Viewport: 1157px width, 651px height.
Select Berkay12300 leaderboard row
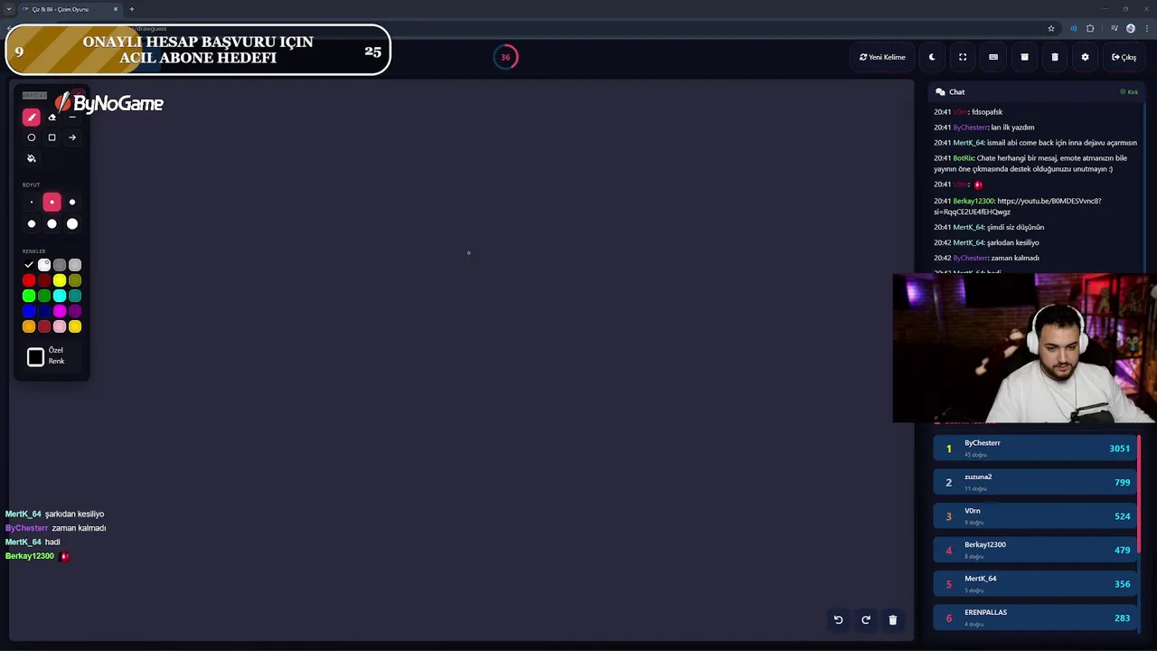click(x=1034, y=550)
